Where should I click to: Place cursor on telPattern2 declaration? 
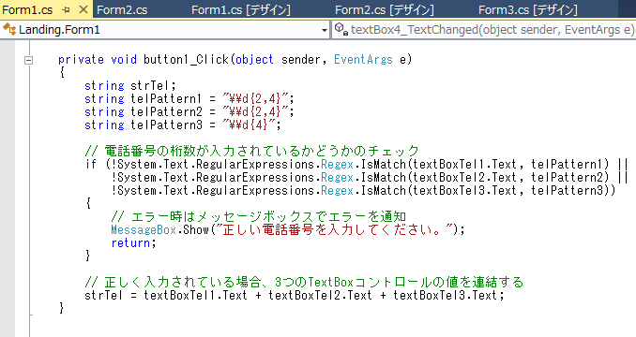click(x=189, y=111)
